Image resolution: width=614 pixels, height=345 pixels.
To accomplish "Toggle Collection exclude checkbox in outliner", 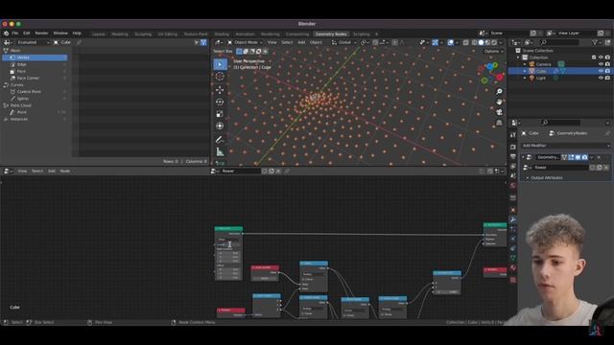I will tap(594, 57).
